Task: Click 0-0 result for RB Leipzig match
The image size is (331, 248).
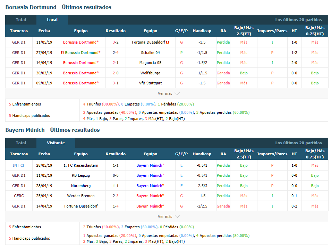Action: (116, 176)
